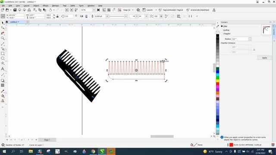Image resolution: width=276 pixels, height=155 pixels.
Task: Pick the red swatch in color palette
Action: [x=218, y=84]
